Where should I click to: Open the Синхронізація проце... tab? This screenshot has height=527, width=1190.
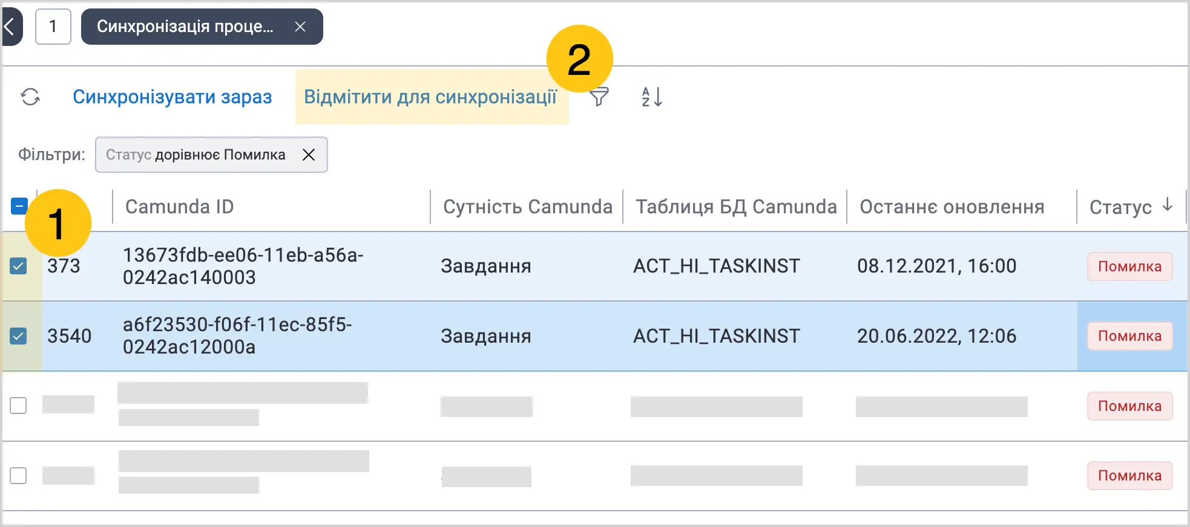[x=185, y=27]
